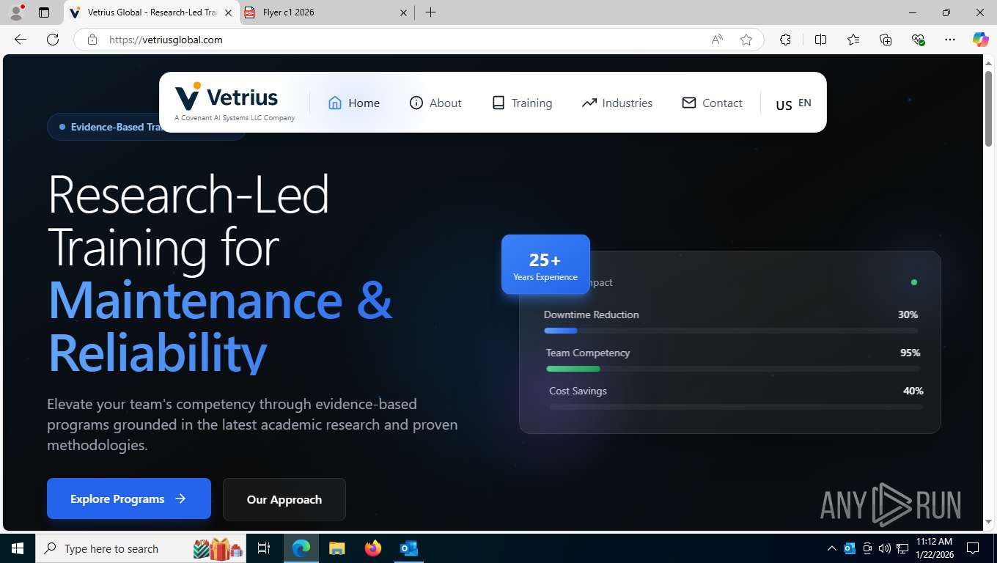Show hidden system tray icons
The height and width of the screenshot is (563, 997).
tap(832, 548)
